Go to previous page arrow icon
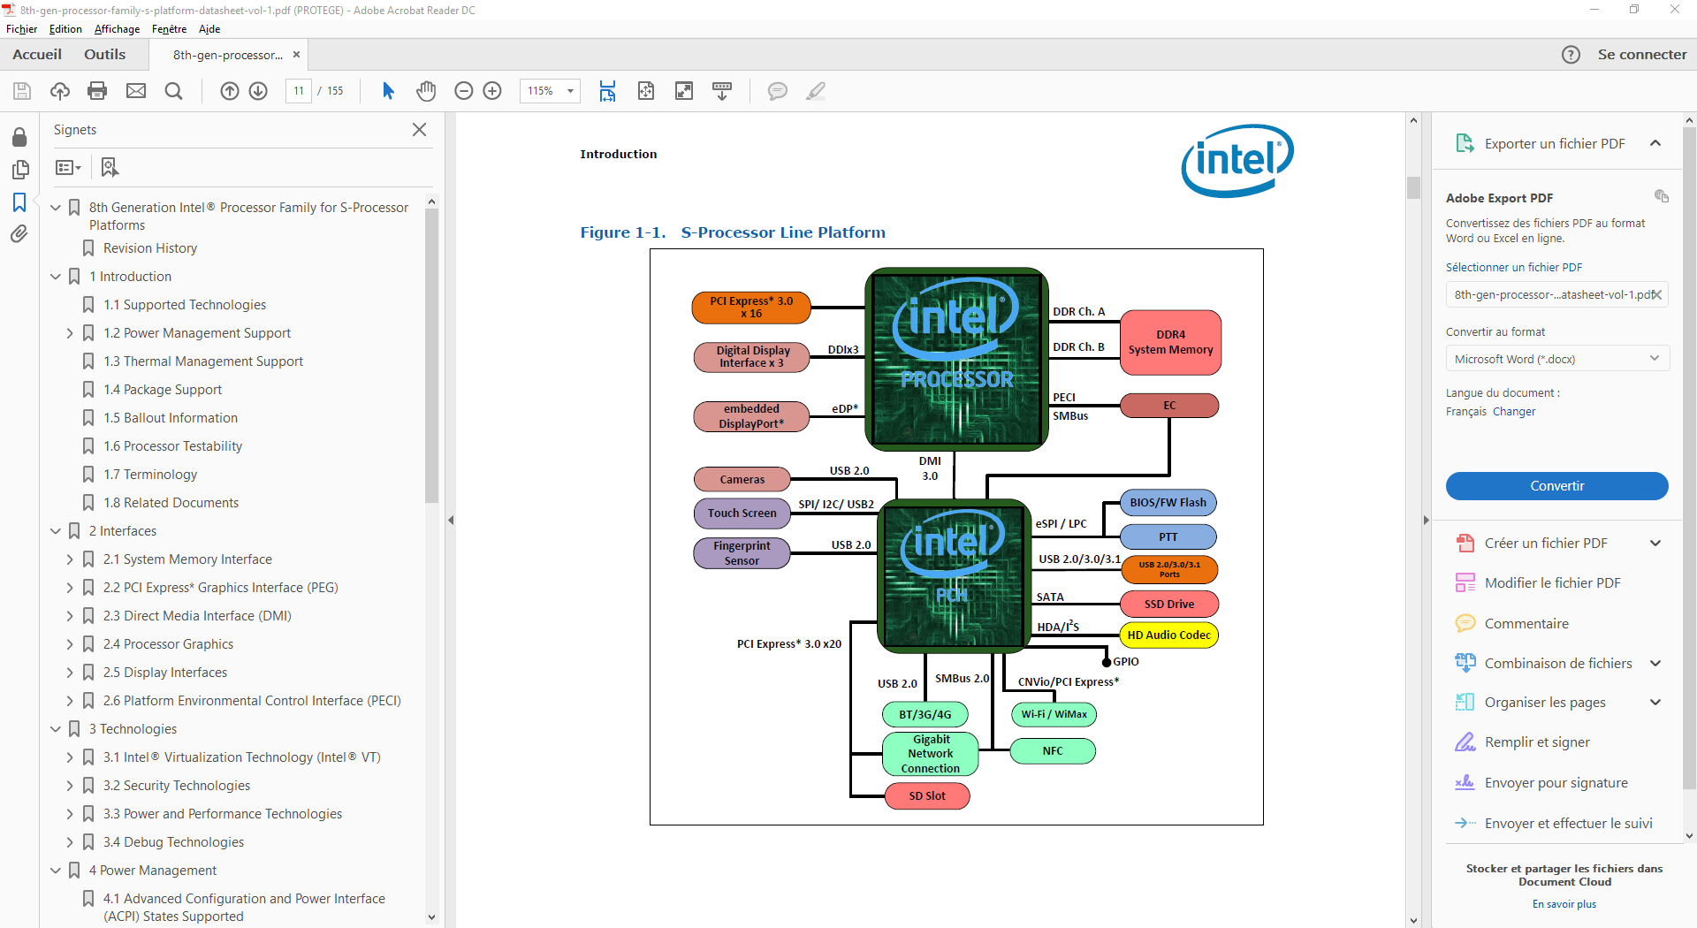This screenshot has width=1697, height=928. (229, 91)
